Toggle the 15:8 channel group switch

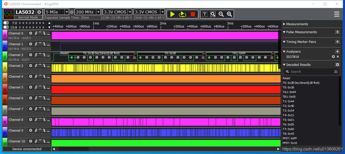pyautogui.click(x=6, y=27)
